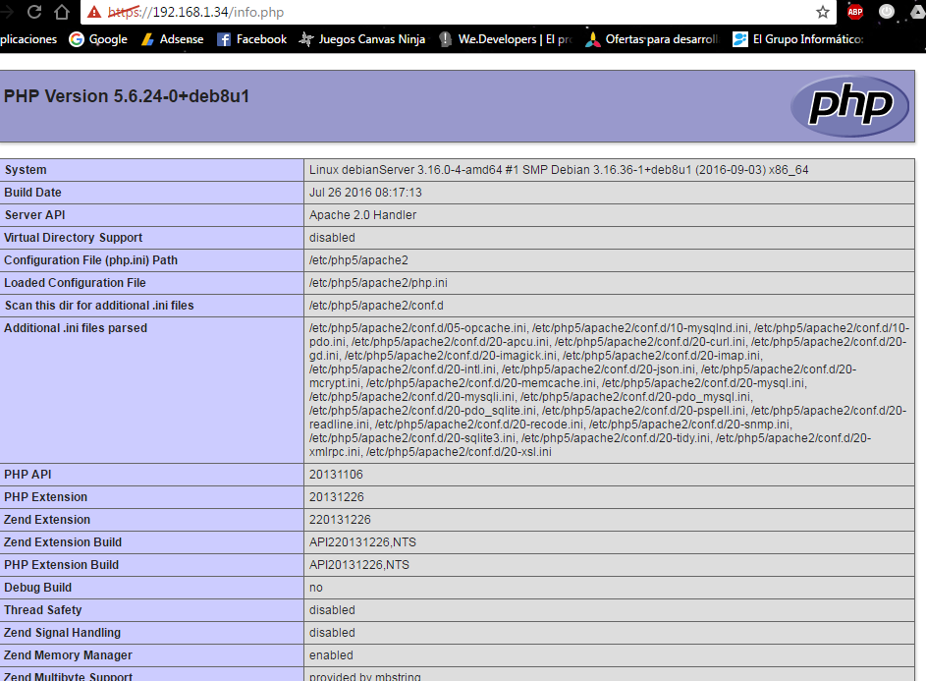Open the Ofertas para desarrollo bookmark
This screenshot has height=681, width=926.
click(x=651, y=39)
